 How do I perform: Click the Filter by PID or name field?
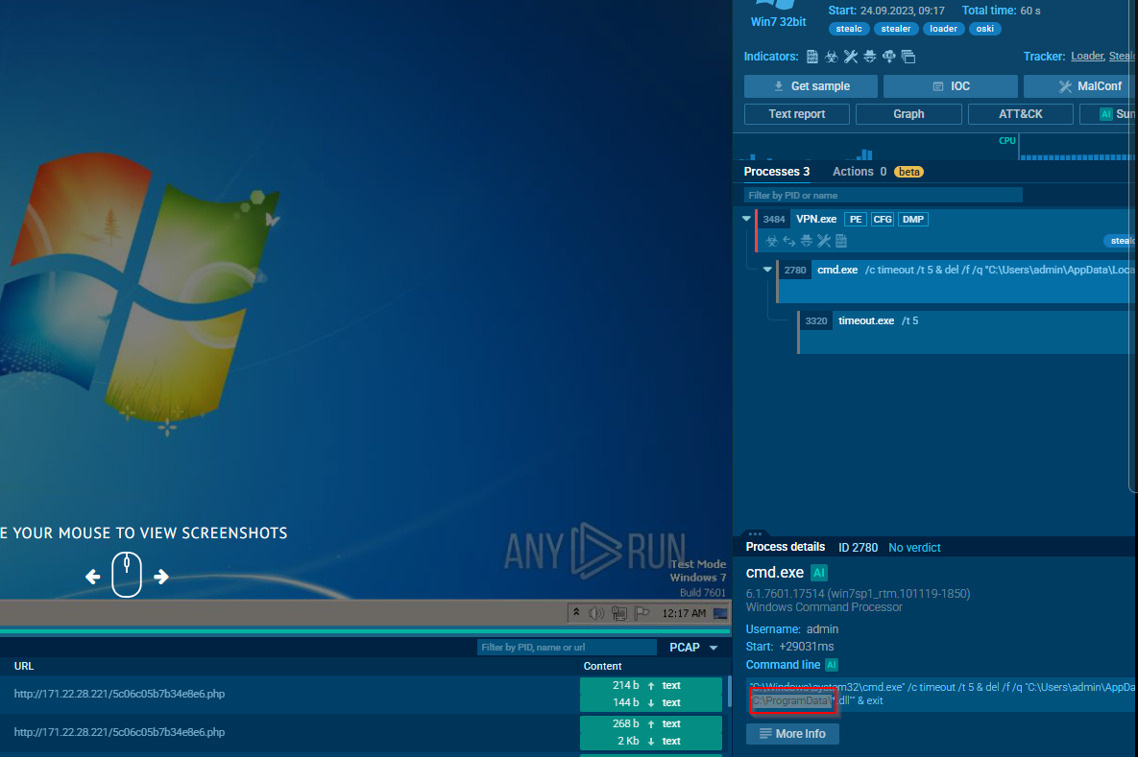[x=883, y=196]
